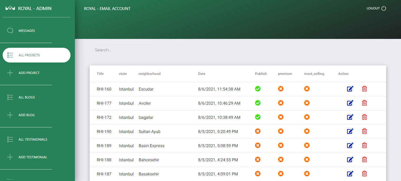The height and width of the screenshot is (181, 401).
Task: Toggle Publish status for RHI-160
Action: [258, 89]
